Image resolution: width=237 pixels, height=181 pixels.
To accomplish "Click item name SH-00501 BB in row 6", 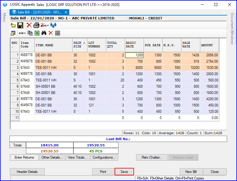I will [x=53, y=86].
